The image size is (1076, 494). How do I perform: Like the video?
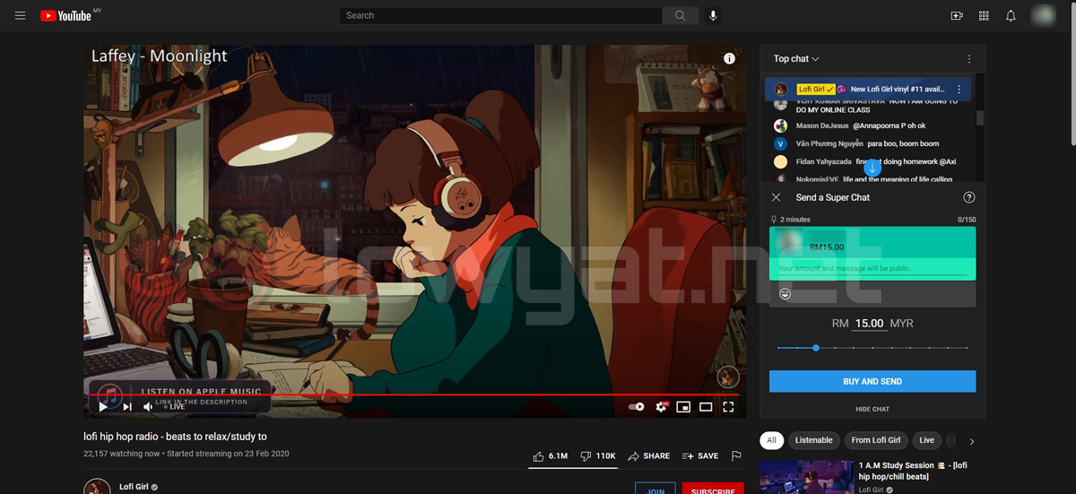(x=551, y=456)
